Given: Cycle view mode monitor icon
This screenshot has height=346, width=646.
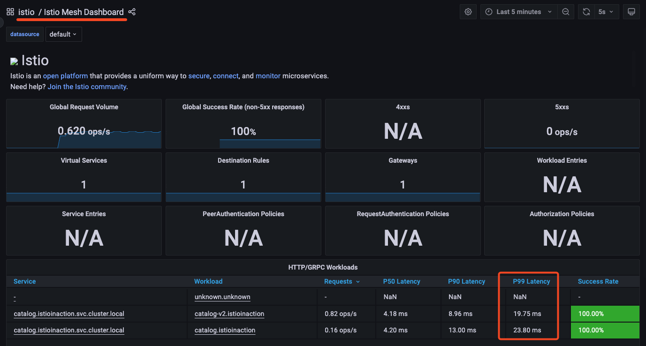Looking at the screenshot, I should [x=631, y=12].
